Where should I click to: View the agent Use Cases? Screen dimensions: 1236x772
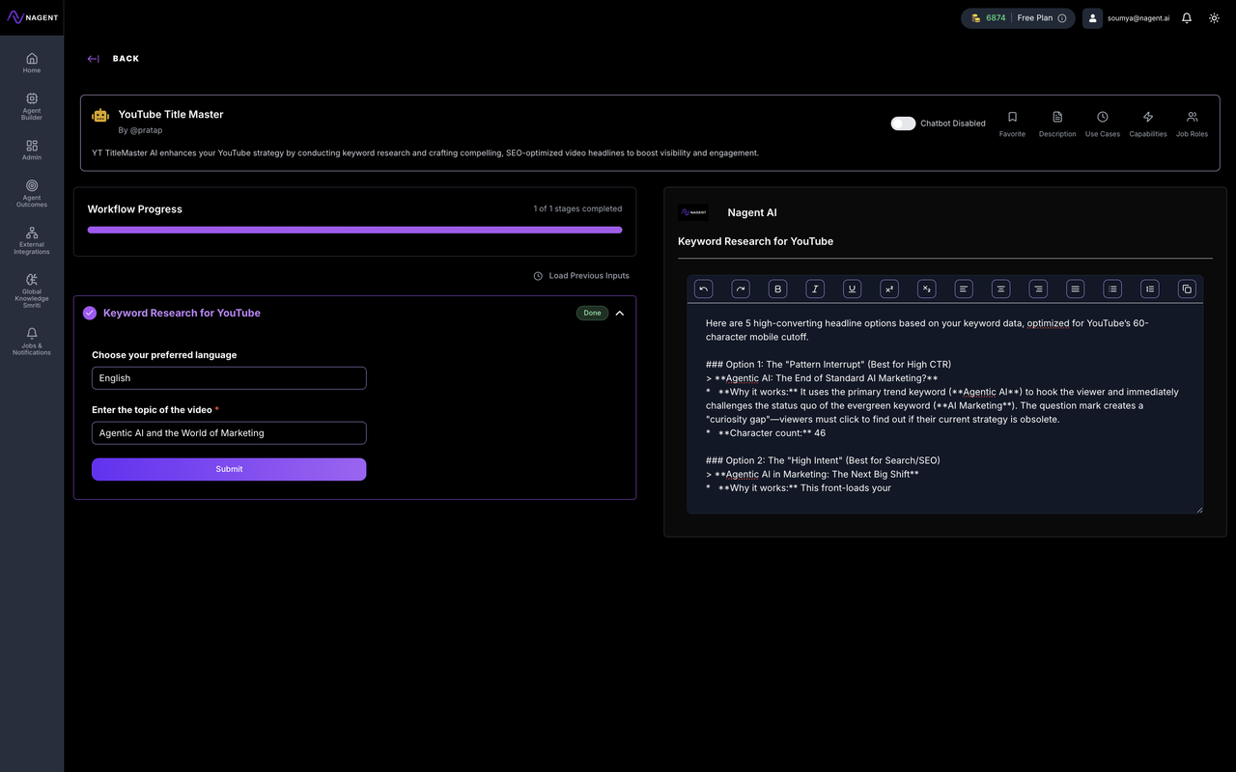click(1103, 124)
